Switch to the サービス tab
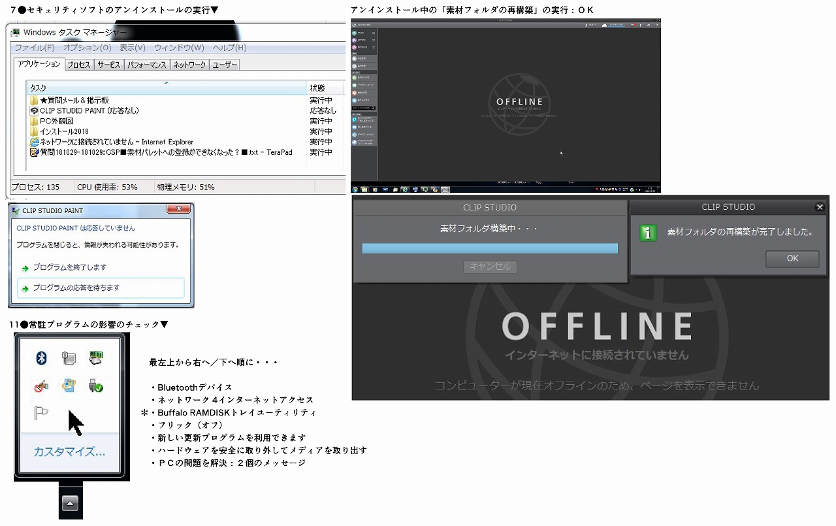 [x=109, y=65]
